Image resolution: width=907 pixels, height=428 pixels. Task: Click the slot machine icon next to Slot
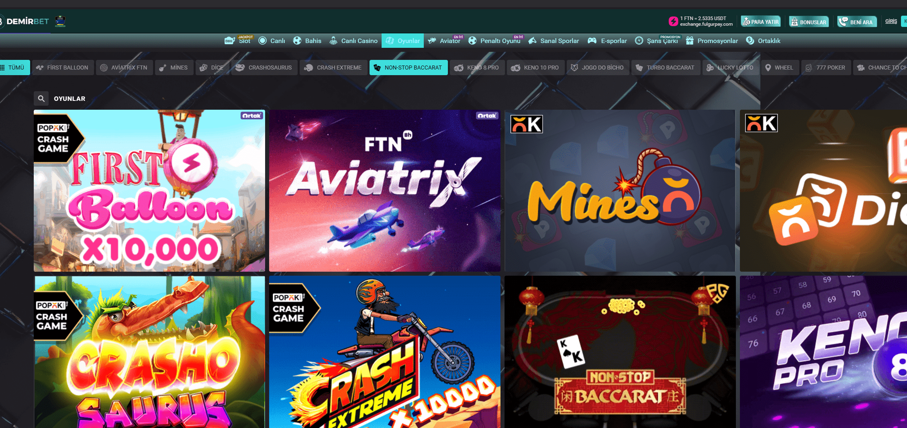229,41
